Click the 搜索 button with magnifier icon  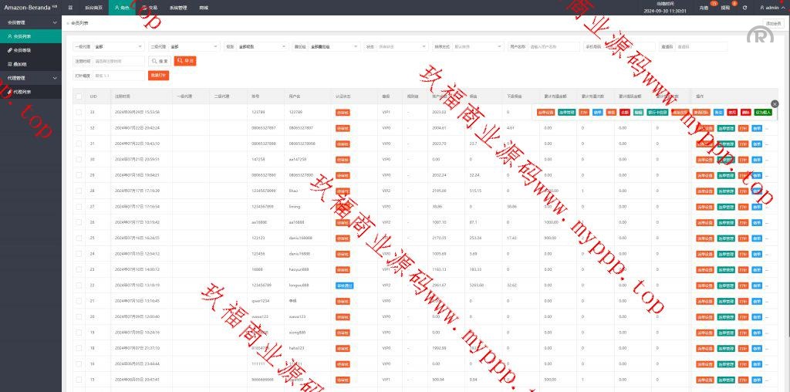click(160, 60)
